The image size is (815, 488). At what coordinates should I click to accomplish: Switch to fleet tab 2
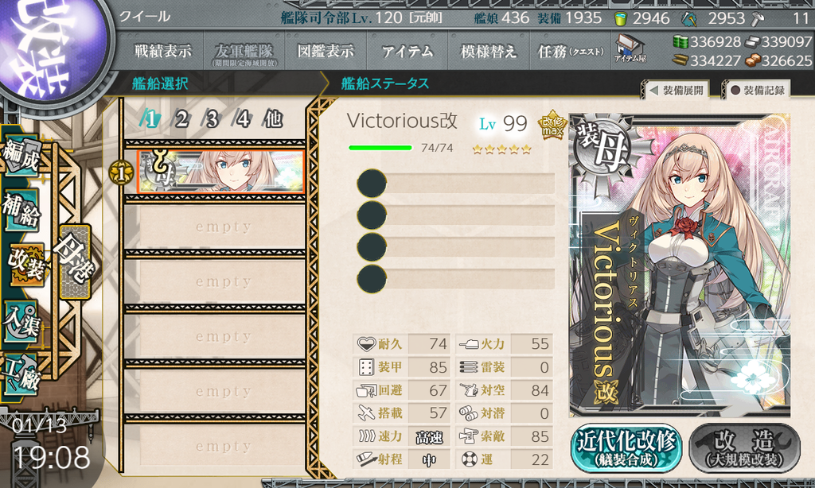point(181,119)
